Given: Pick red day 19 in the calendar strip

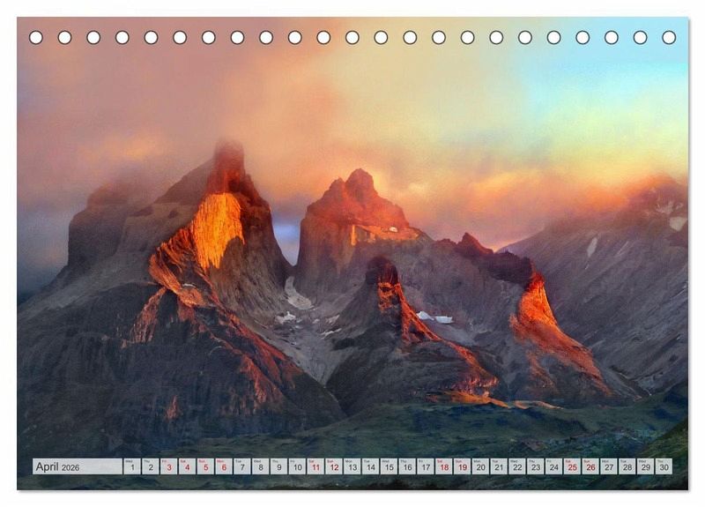Looking at the screenshot, I should coord(463,466).
